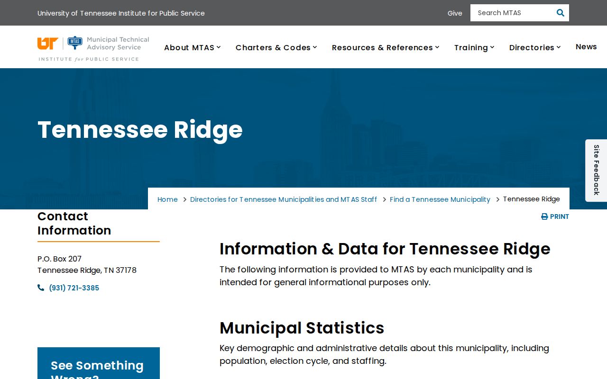The image size is (607, 379).
Task: Go to the News menu item
Action: click(x=586, y=46)
